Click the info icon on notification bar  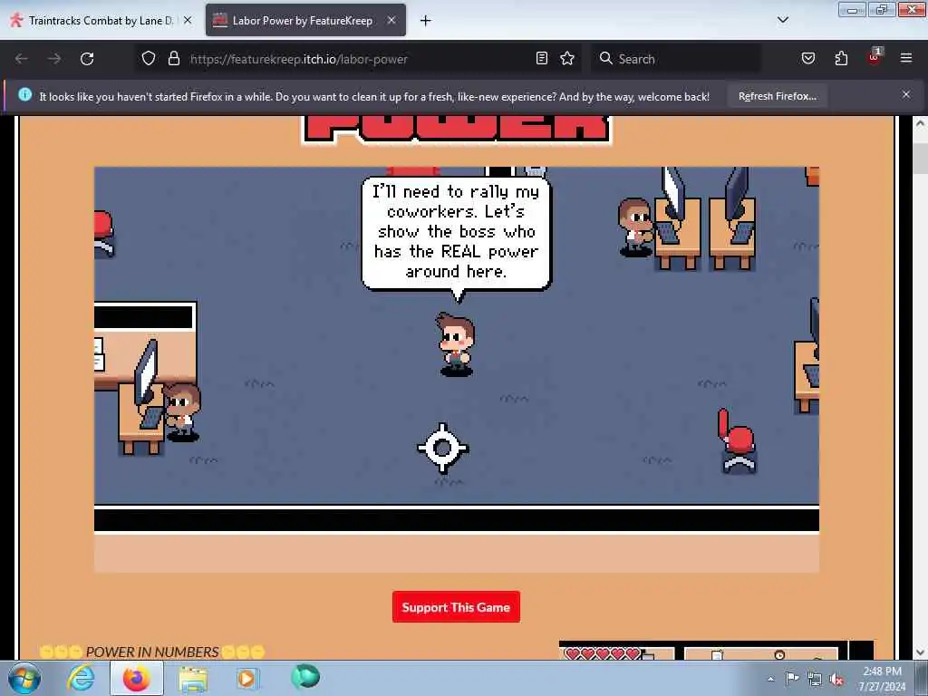point(24,94)
